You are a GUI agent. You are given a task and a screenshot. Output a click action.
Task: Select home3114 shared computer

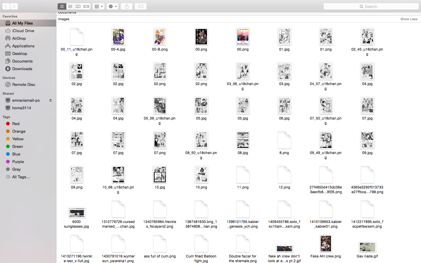(x=28, y=108)
